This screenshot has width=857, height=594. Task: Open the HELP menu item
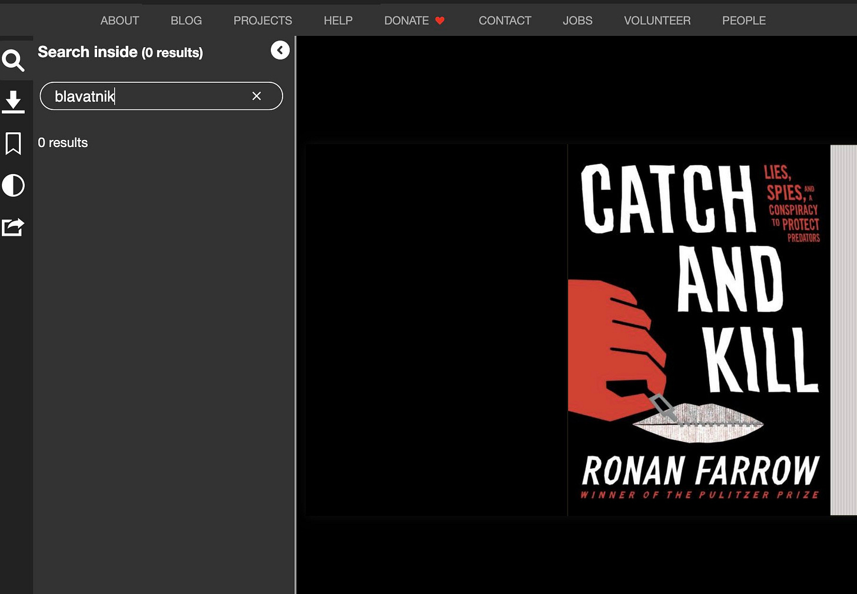click(338, 21)
